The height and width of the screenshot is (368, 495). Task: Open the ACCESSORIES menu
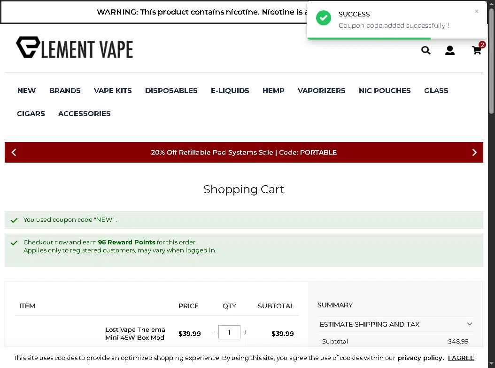[x=84, y=114]
